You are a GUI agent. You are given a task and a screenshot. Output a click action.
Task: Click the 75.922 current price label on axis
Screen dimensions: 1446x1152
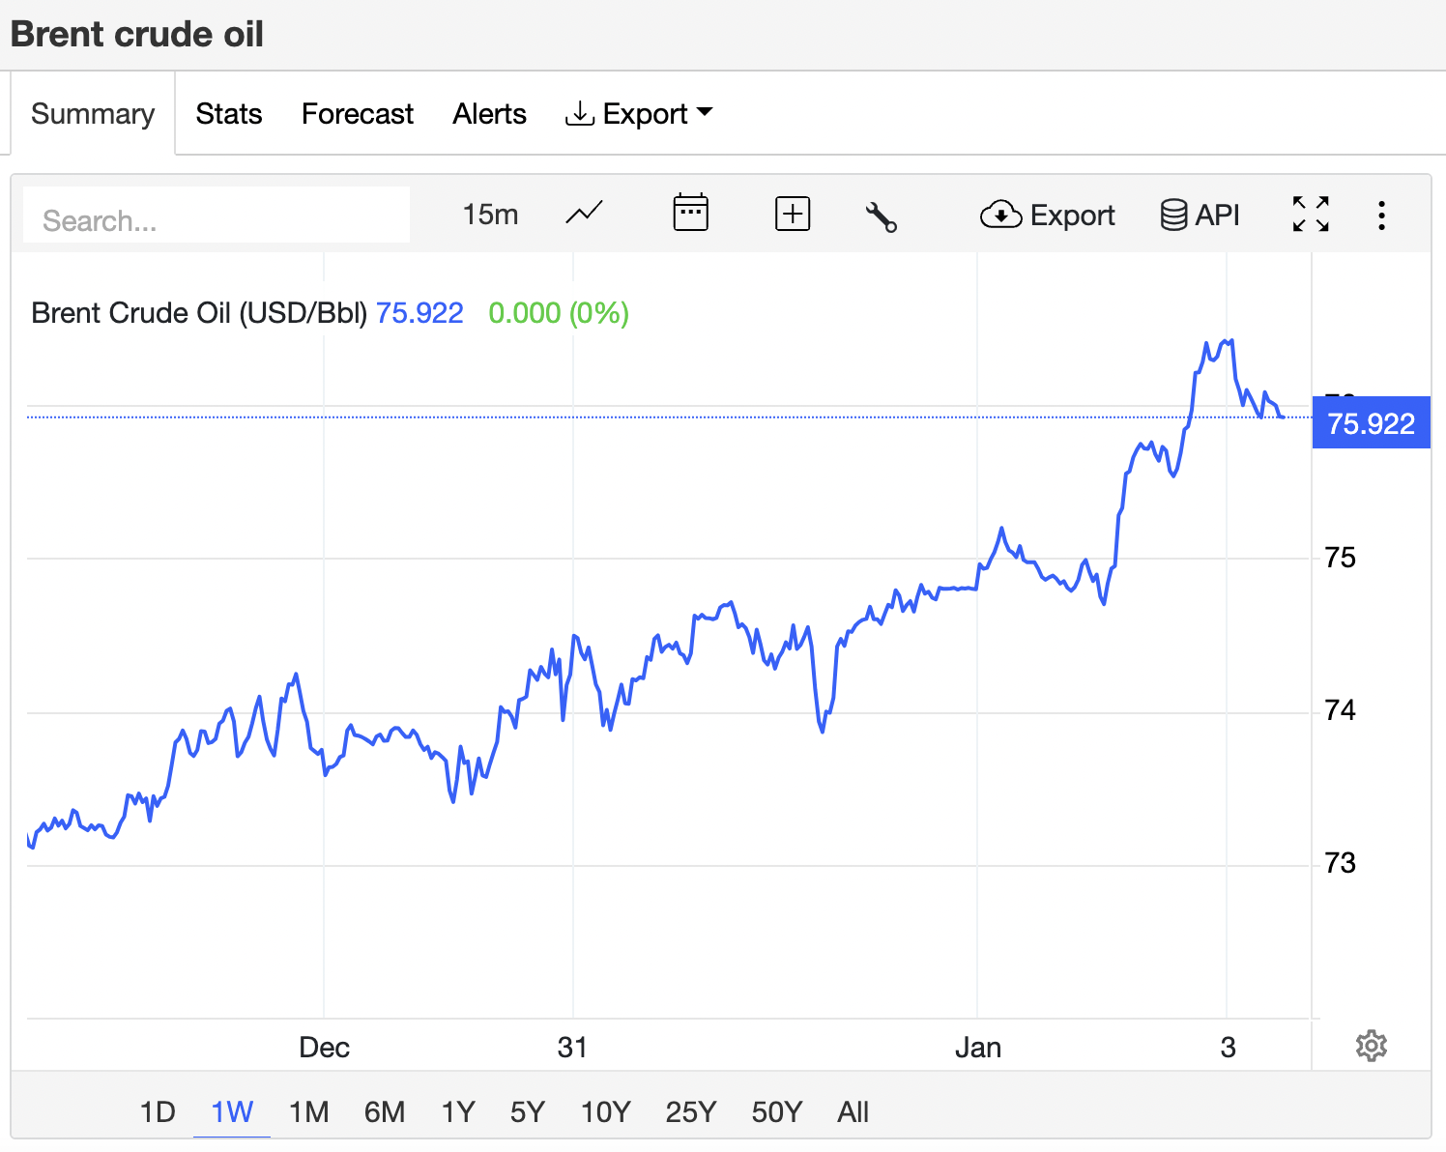[x=1371, y=423]
